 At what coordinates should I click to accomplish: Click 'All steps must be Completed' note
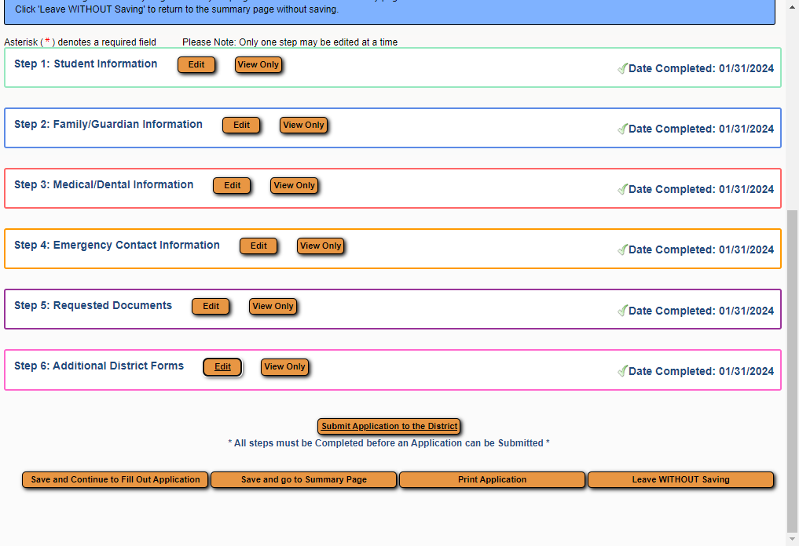(389, 443)
